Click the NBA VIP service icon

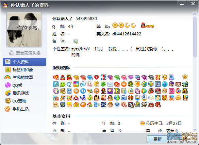103,77
